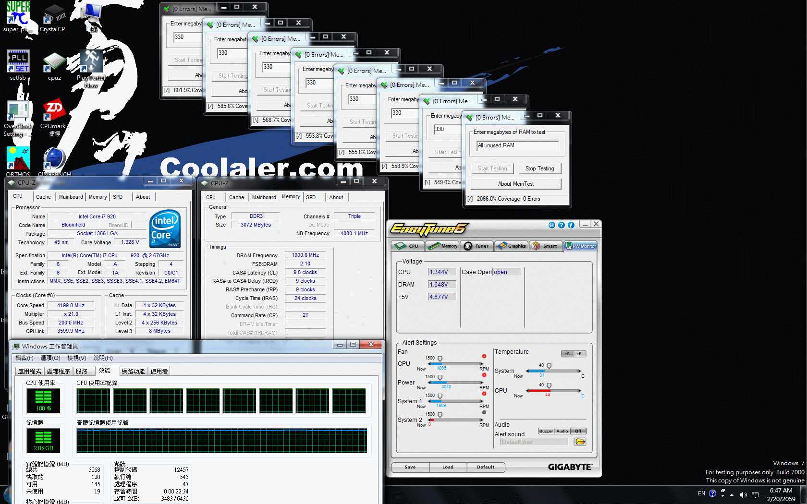The image size is (807, 504).
Task: Click the language bar options arrow
Action: click(723, 495)
